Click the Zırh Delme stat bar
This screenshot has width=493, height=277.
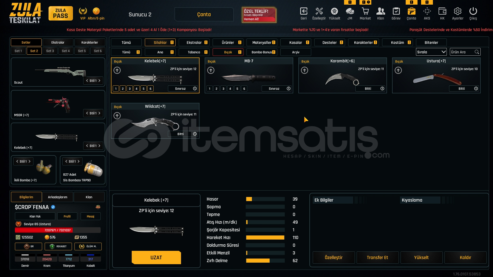tap(265, 261)
